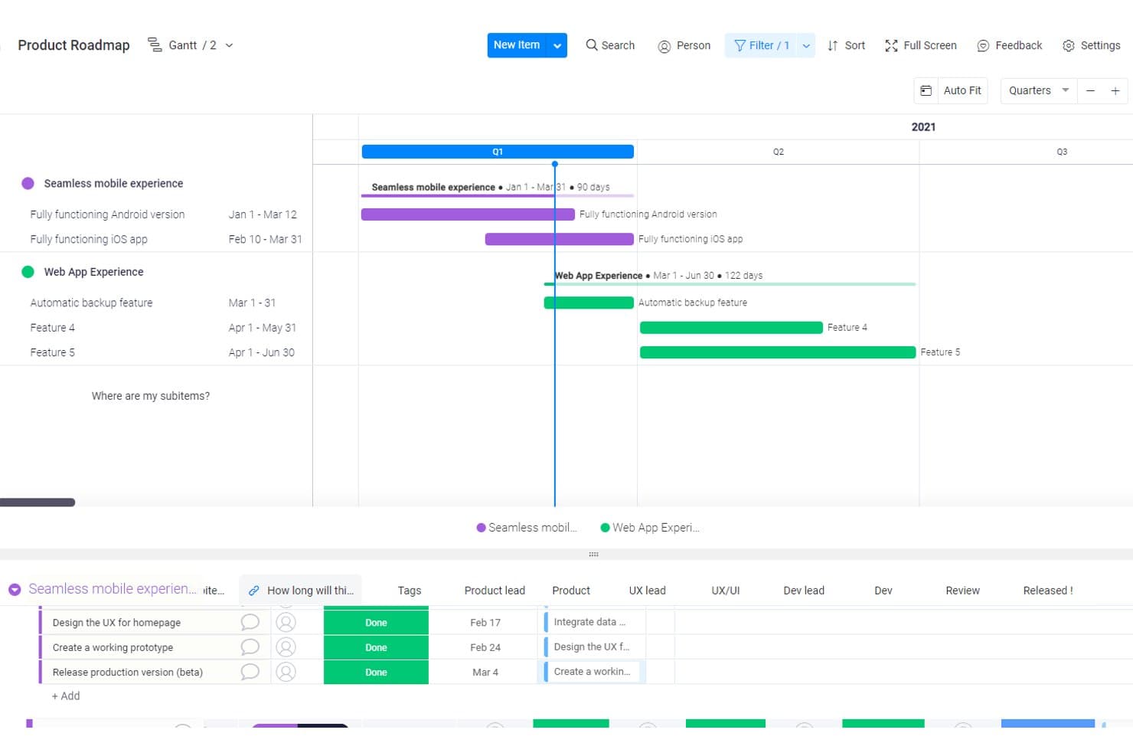The image size is (1133, 756).
Task: Click the Fully functioning iOS app bar
Action: [x=560, y=239]
